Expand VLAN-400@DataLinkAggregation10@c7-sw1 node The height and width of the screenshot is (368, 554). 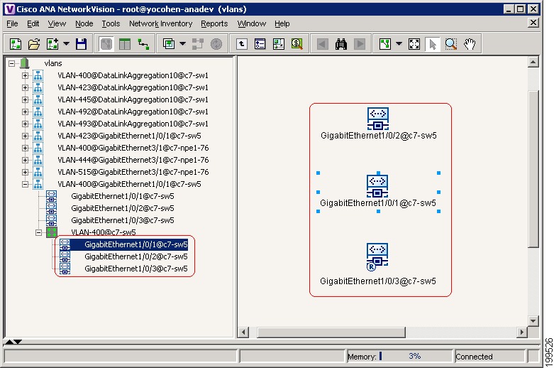[25, 75]
